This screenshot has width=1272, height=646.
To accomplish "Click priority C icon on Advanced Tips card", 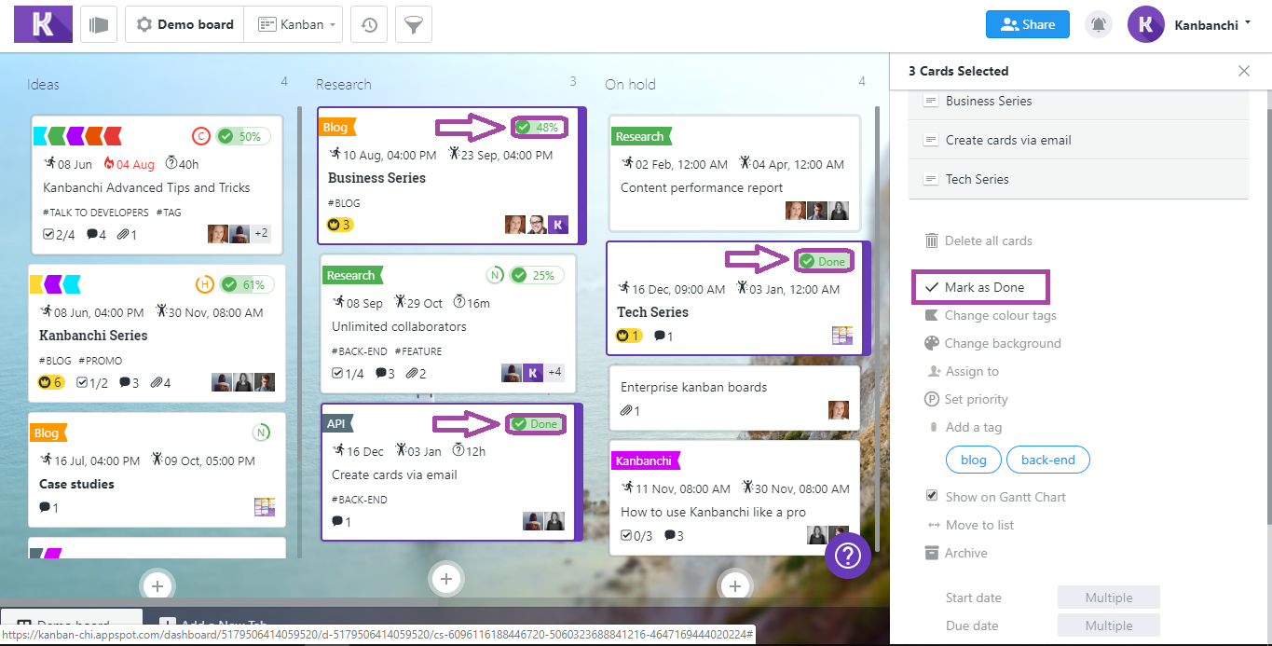I will click(200, 136).
